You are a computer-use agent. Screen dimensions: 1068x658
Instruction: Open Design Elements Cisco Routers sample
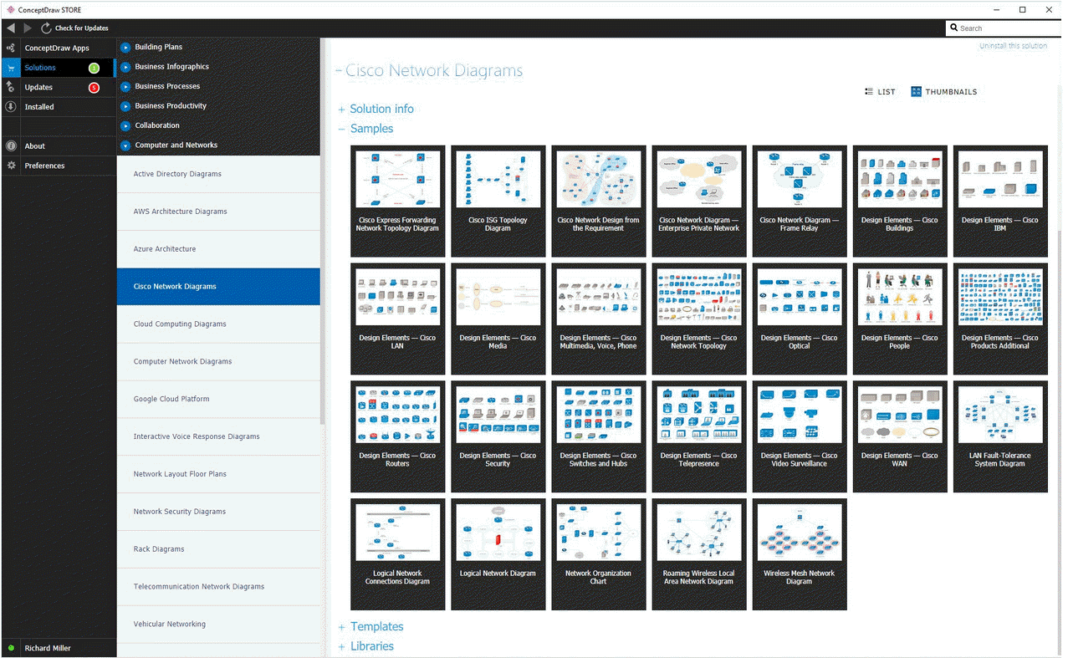point(398,437)
